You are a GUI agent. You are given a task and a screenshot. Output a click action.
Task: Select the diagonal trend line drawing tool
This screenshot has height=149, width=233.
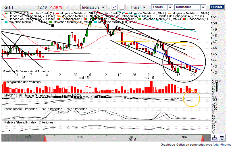pos(114,7)
